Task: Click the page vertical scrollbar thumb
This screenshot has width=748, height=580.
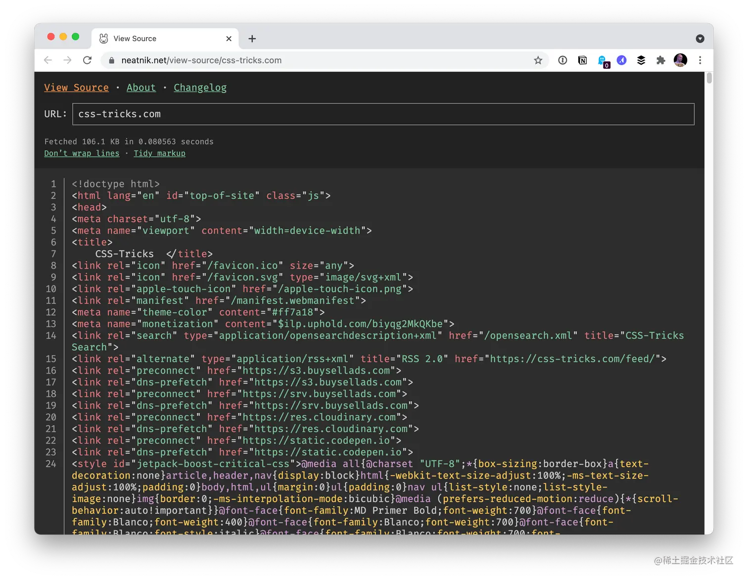Action: (709, 78)
